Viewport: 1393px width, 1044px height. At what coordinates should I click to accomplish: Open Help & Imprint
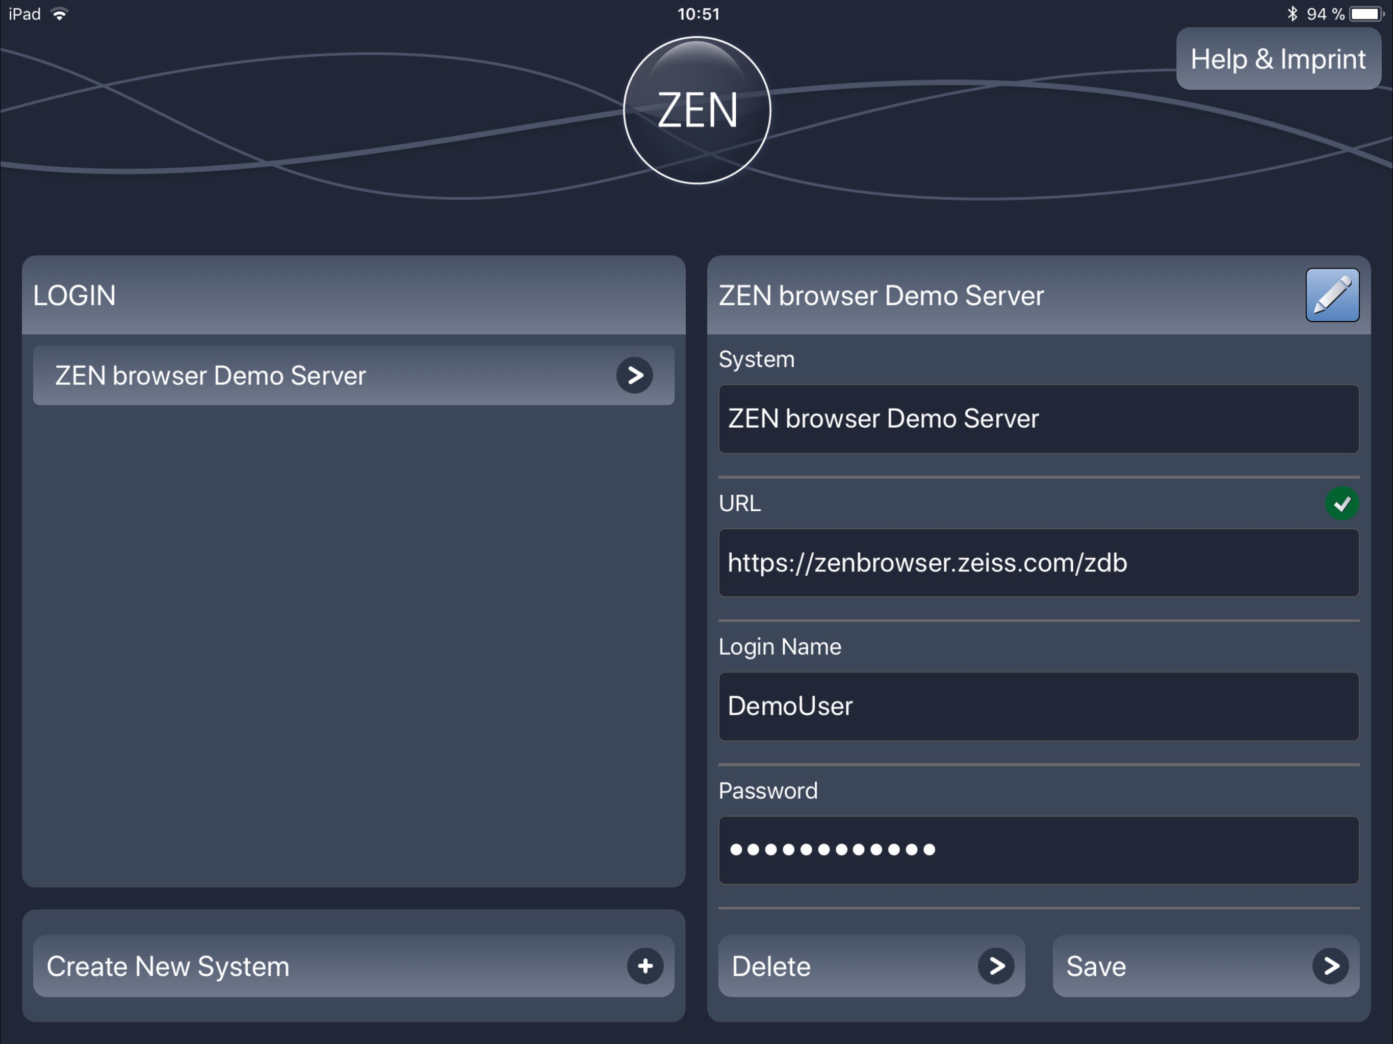coord(1278,59)
